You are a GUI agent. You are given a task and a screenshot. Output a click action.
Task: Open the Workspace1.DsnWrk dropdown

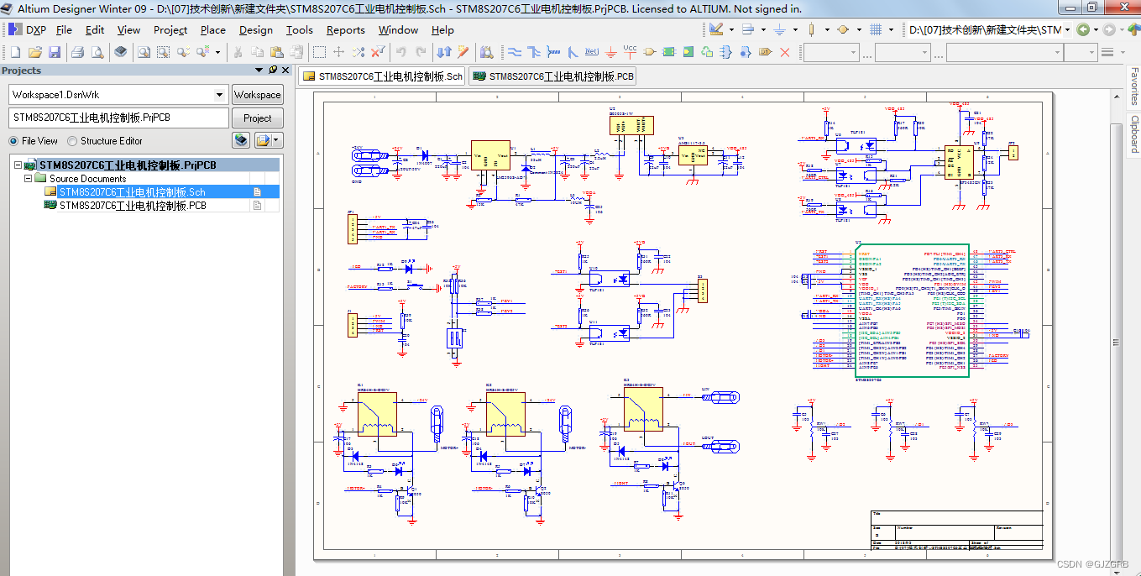[x=220, y=95]
